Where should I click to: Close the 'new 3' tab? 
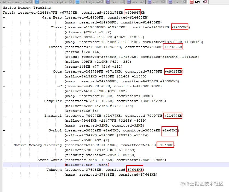point(143,2)
